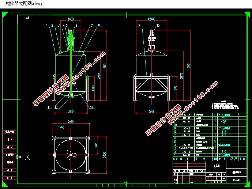The height and width of the screenshot is (189, 252).
Task: Click balloon number 7 in the front view
Action: pos(92,25)
